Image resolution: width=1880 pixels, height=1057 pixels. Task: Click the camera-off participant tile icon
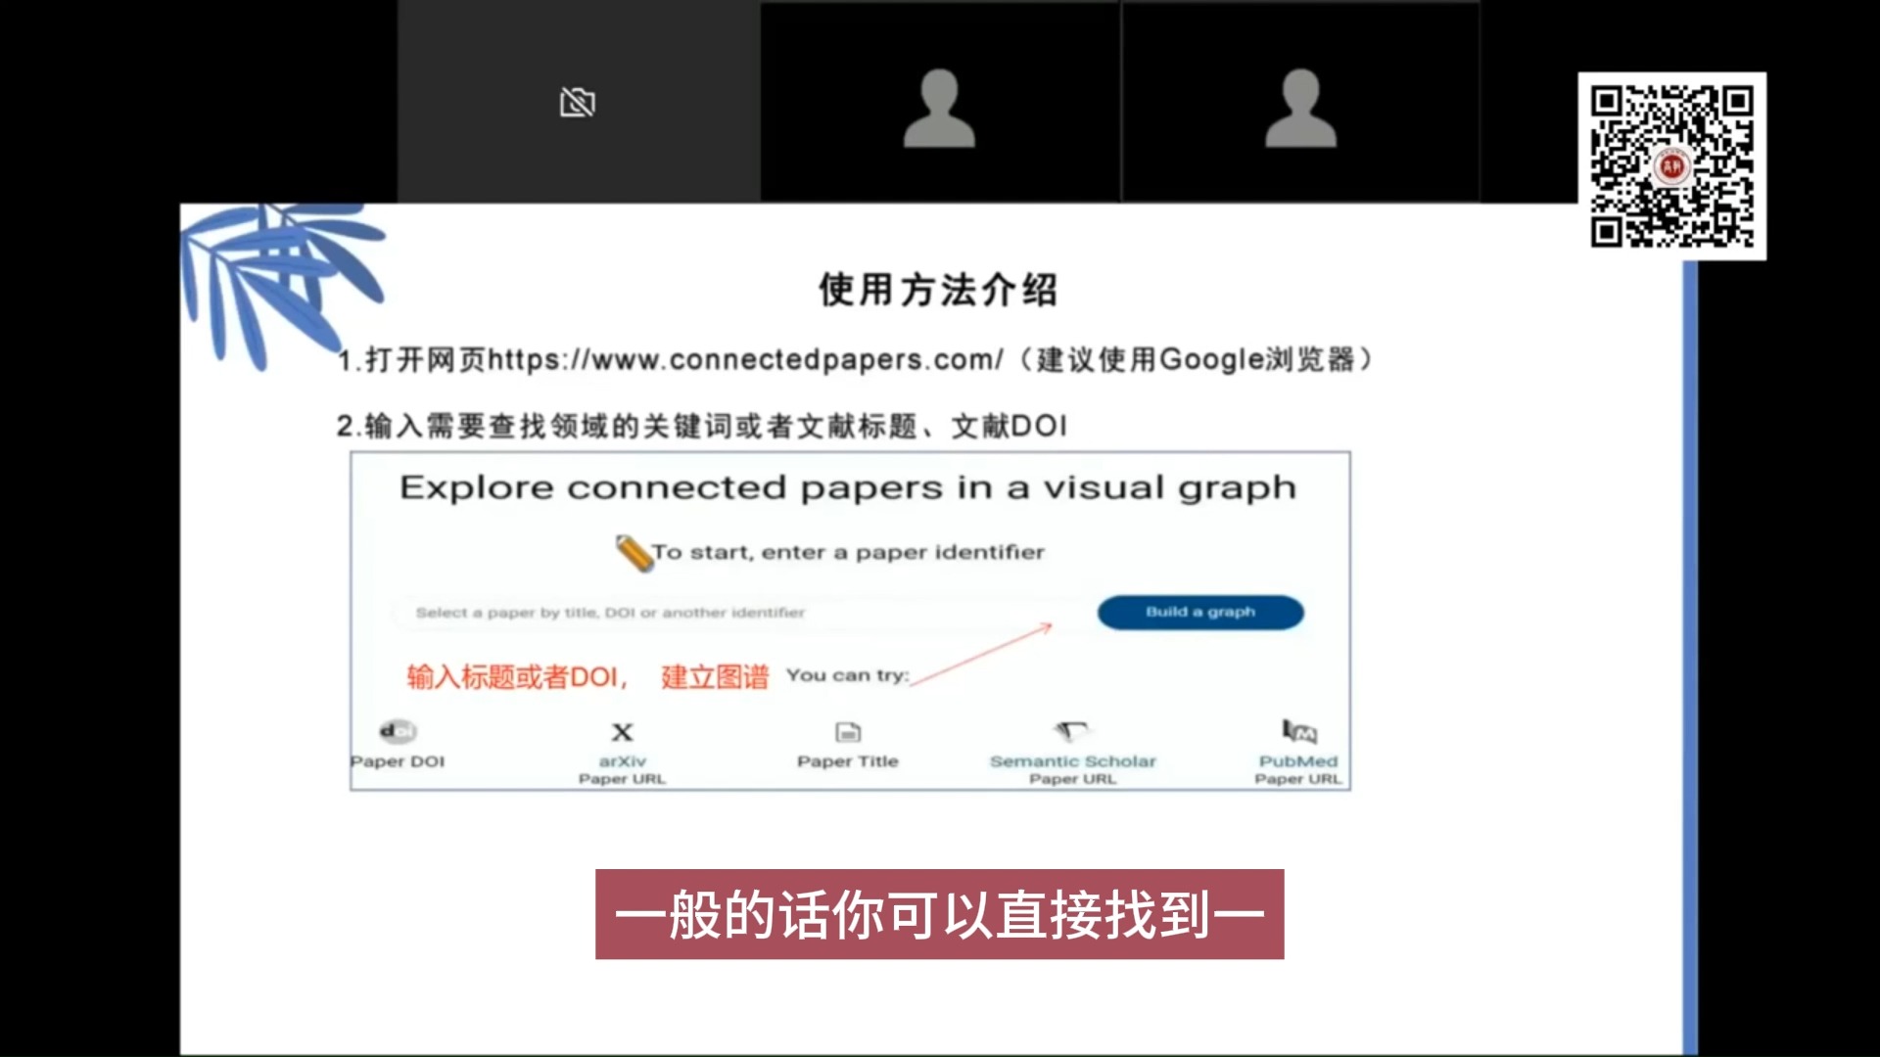[578, 103]
